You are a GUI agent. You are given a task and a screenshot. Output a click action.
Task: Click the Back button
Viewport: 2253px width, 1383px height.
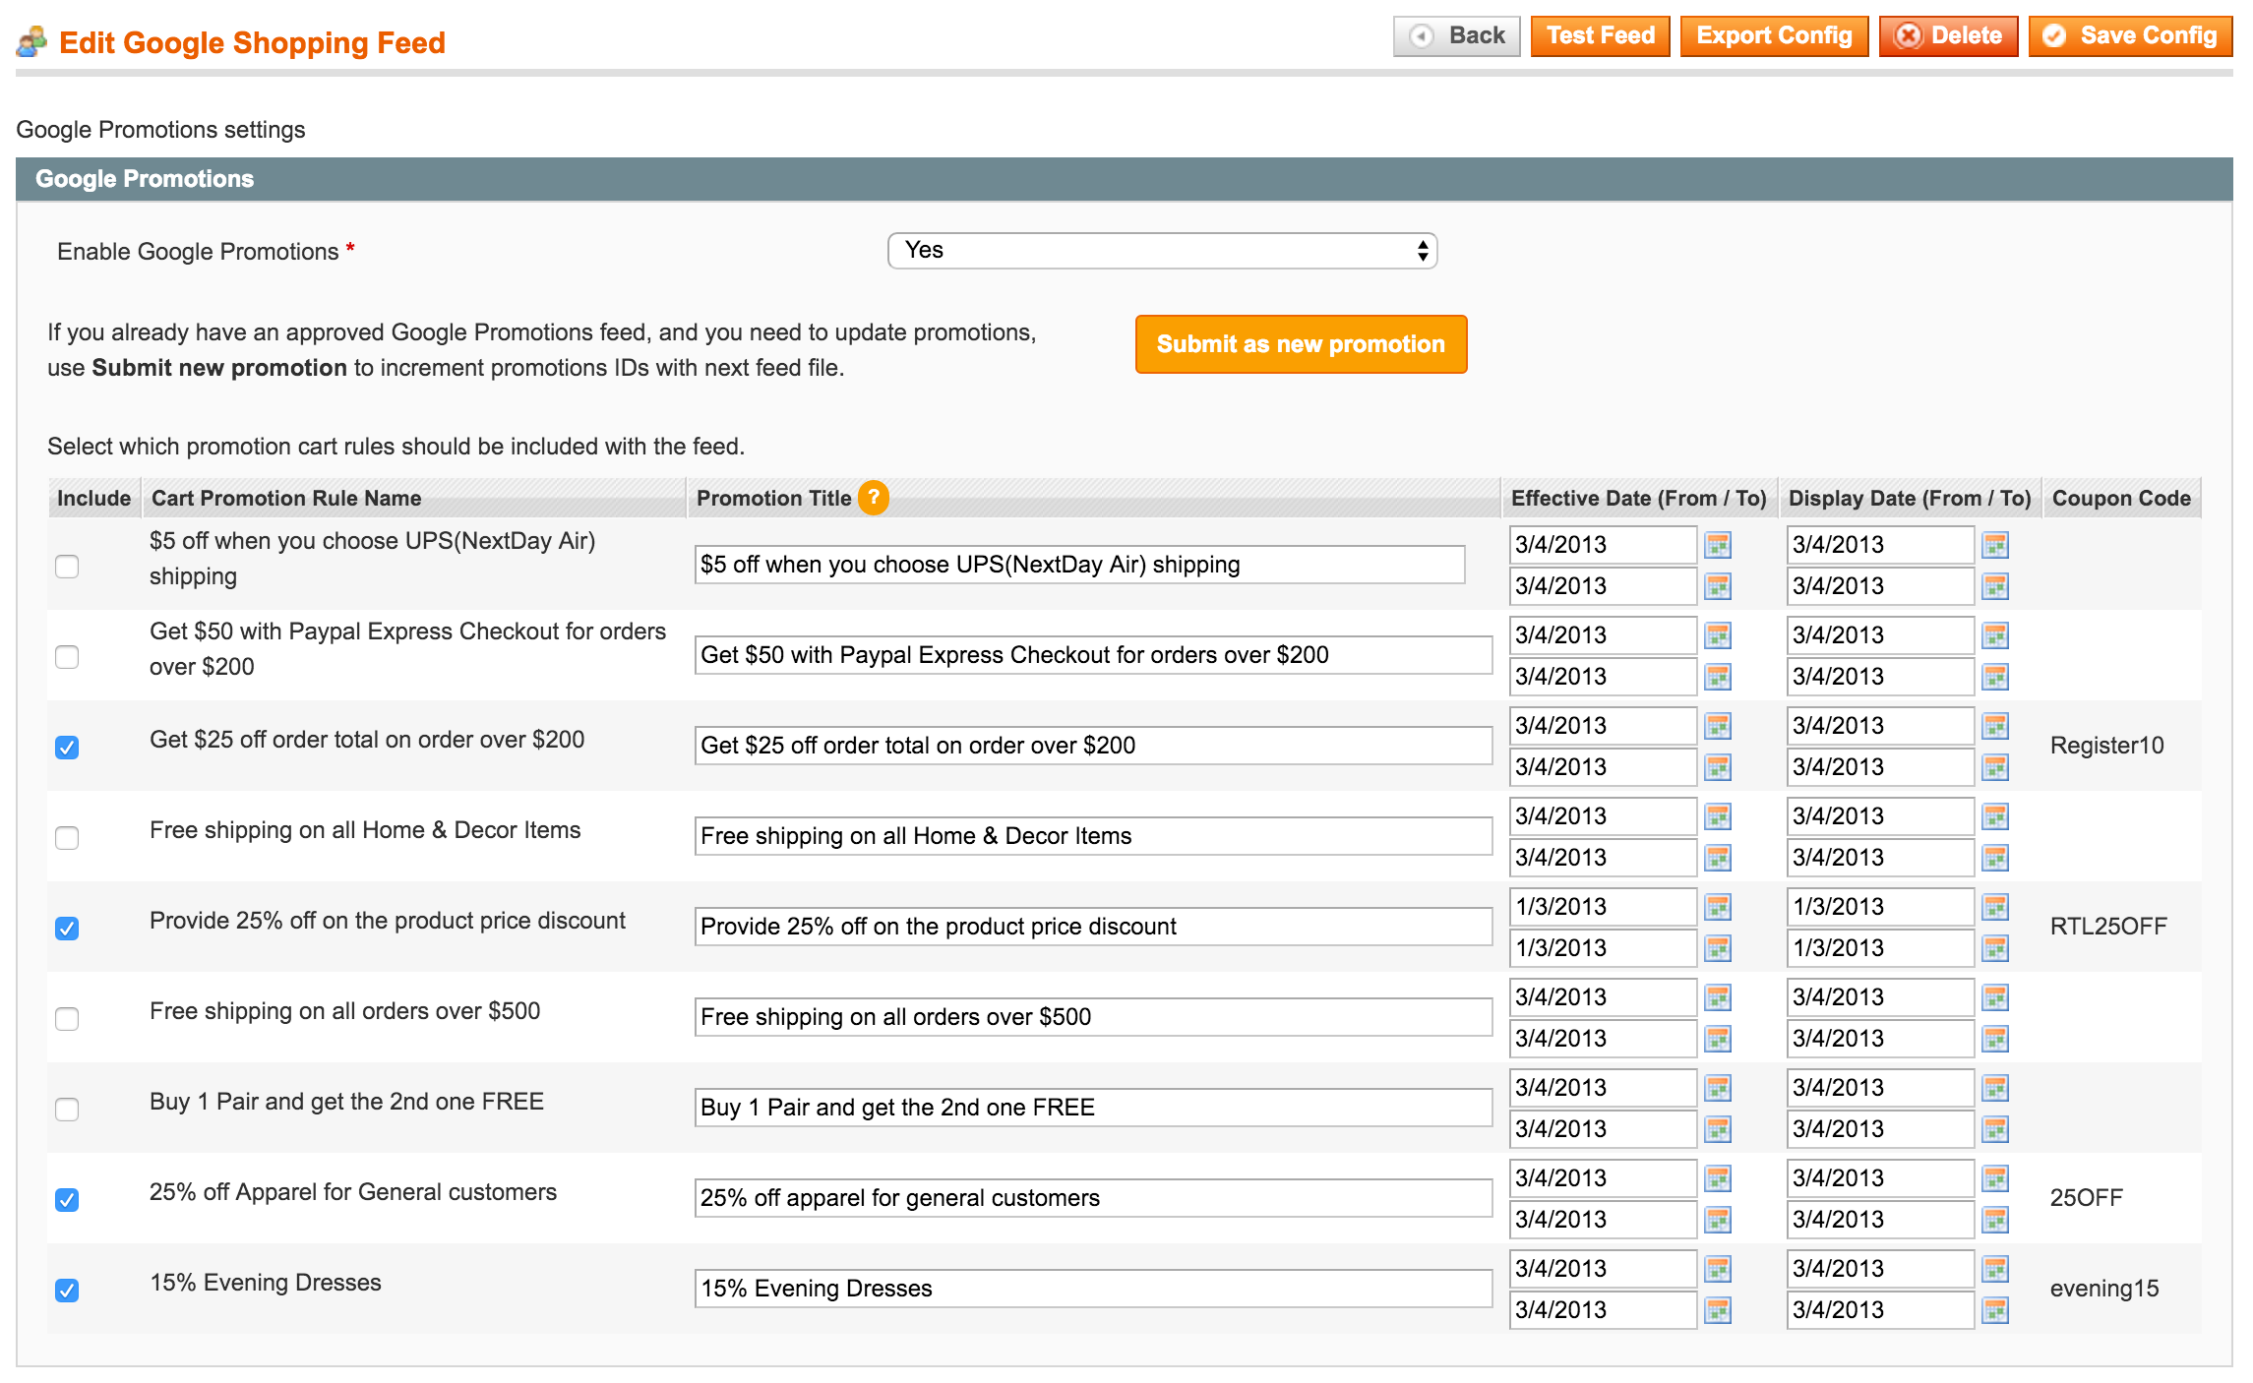pyautogui.click(x=1457, y=36)
